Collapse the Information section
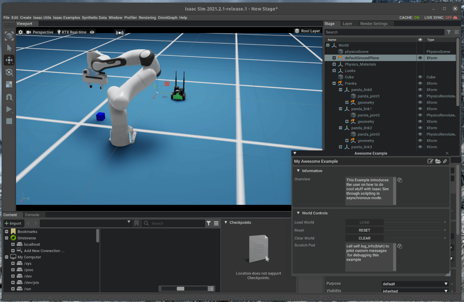This screenshot has width=464, height=302. (x=298, y=171)
